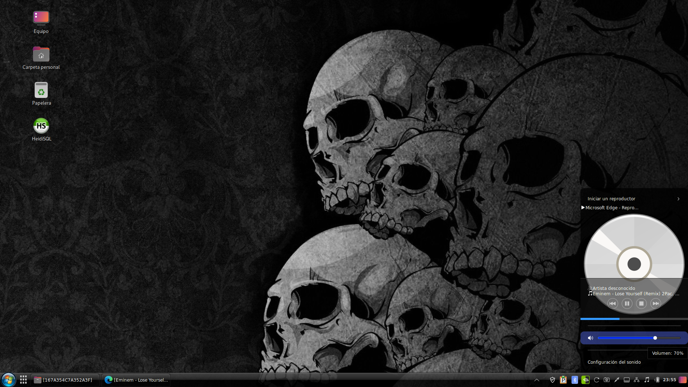
Task: Click the Eminem - Lose Yourself (Remix) title
Action: [636, 294]
